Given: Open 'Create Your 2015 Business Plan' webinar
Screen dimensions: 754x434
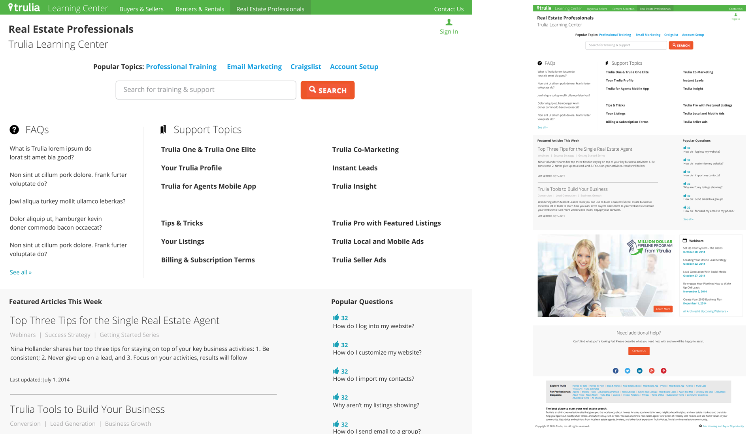Looking at the screenshot, I should [x=702, y=299].
